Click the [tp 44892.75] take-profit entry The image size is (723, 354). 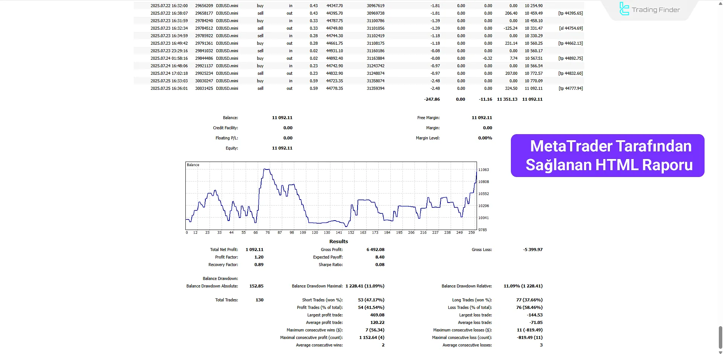[x=570, y=58]
